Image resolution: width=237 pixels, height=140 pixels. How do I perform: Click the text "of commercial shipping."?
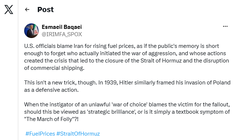pos(54,68)
